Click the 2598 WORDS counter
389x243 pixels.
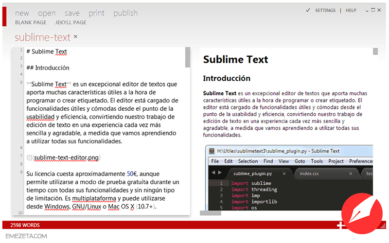coord(25,225)
